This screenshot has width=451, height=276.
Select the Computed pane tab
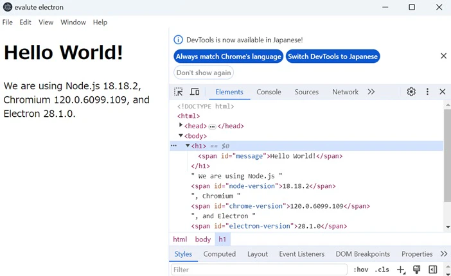coord(220,254)
